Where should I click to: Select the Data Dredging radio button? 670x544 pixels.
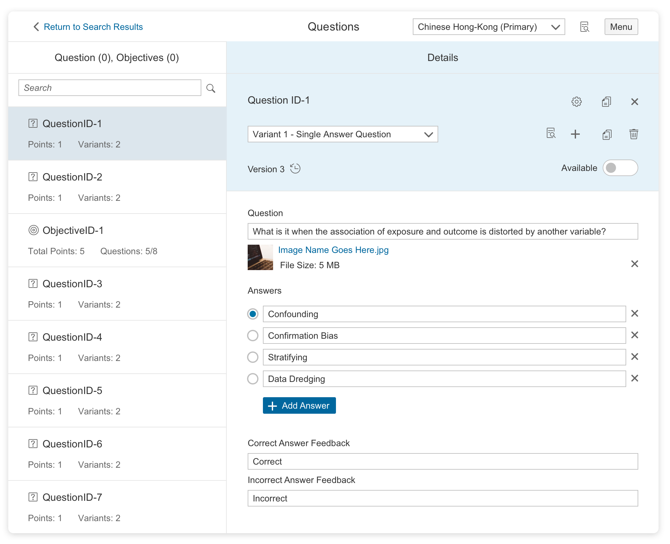click(253, 379)
